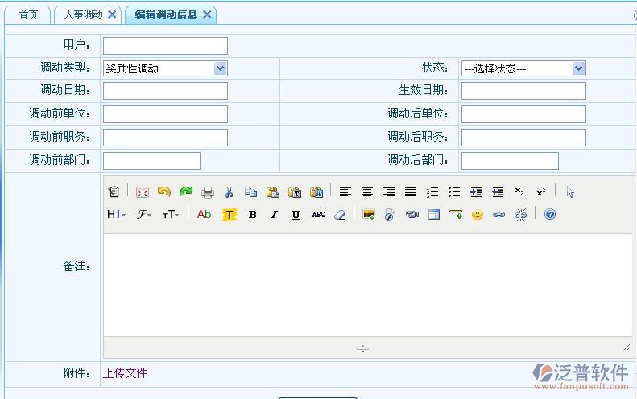
Task: Click the 上传文件 link
Action: click(125, 372)
